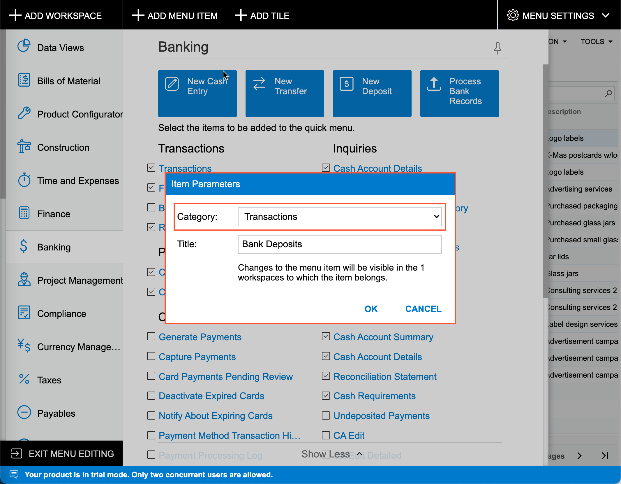Click the search magnifier icon

click(608, 94)
